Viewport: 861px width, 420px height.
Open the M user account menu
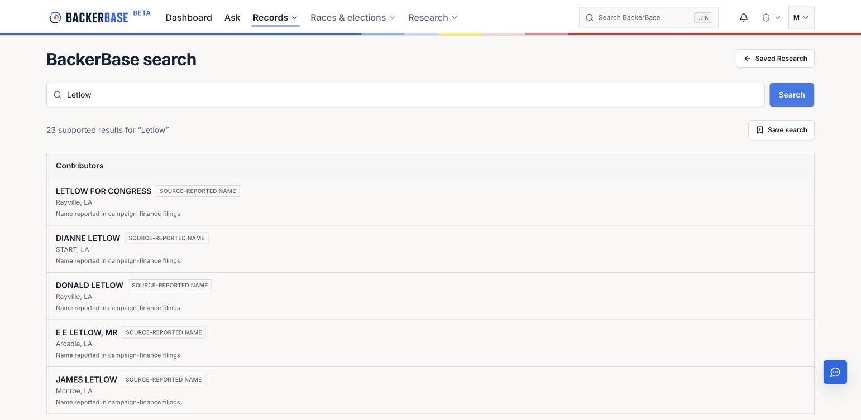[x=801, y=17]
